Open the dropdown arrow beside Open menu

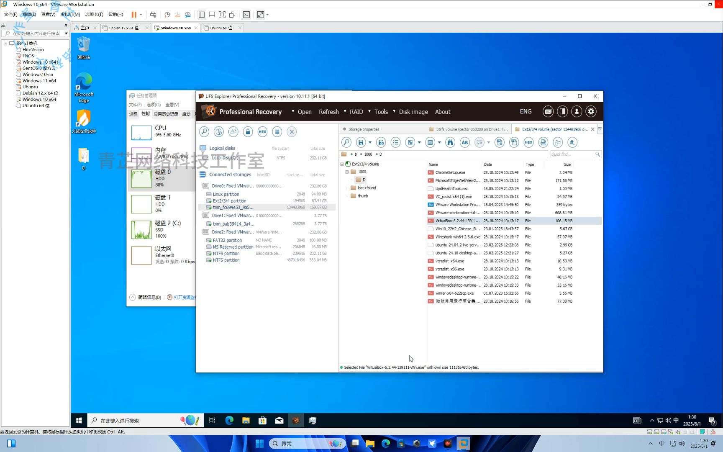[x=293, y=111]
